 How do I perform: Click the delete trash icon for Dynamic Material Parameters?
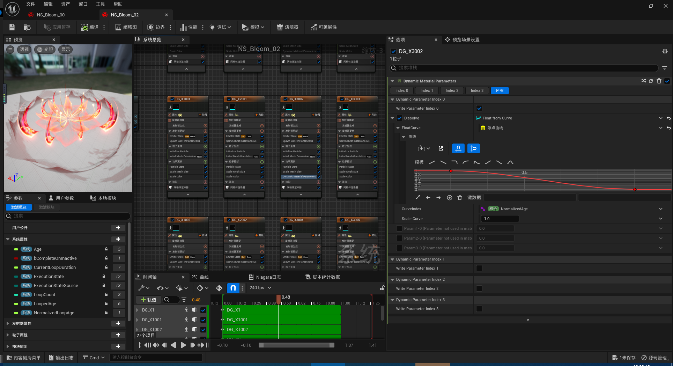[x=659, y=81]
